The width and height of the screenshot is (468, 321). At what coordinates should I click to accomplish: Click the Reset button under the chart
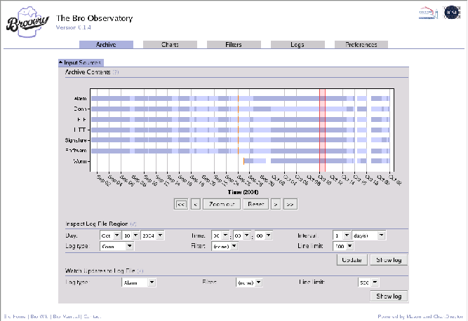[x=255, y=204]
